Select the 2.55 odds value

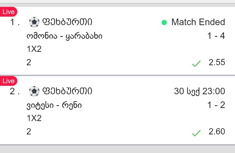coord(217,62)
